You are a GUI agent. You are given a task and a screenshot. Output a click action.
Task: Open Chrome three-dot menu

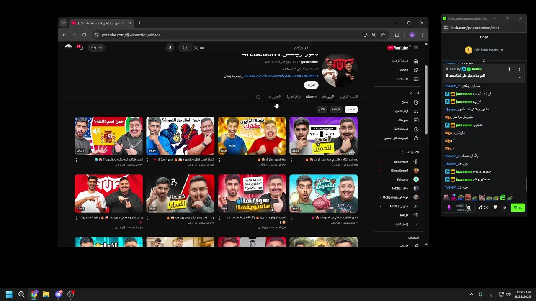point(422,35)
